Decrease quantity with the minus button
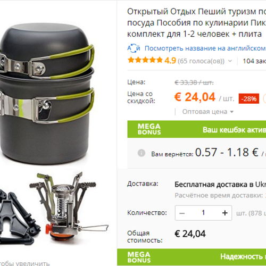266x266 pixels. 182,213
